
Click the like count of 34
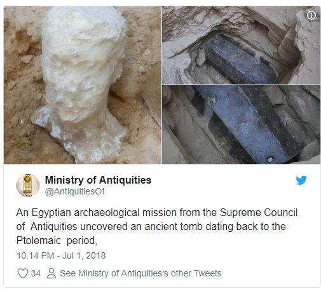point(36,273)
